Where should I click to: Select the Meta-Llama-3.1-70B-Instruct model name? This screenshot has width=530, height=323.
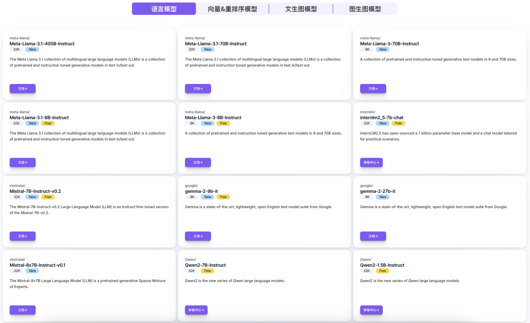(x=215, y=44)
